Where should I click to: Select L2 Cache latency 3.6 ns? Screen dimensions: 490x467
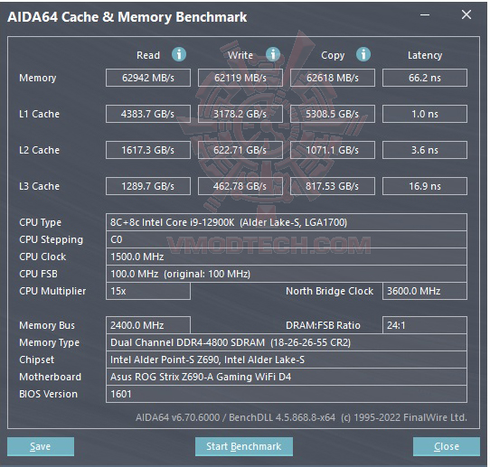425,150
